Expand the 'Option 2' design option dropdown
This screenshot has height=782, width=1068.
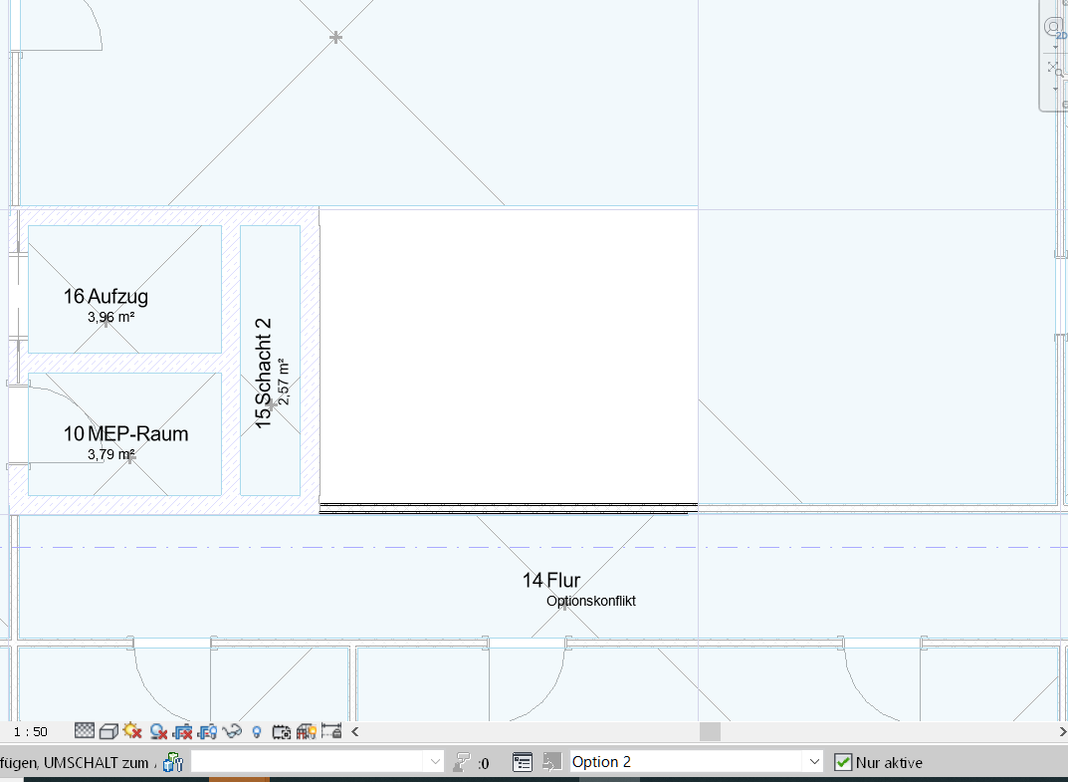coord(814,762)
